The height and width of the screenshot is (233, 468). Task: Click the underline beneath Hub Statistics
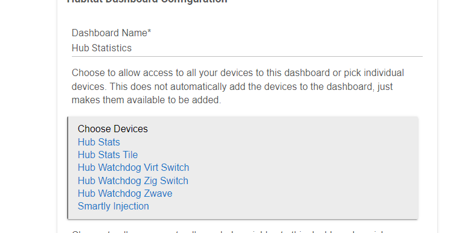(247, 56)
